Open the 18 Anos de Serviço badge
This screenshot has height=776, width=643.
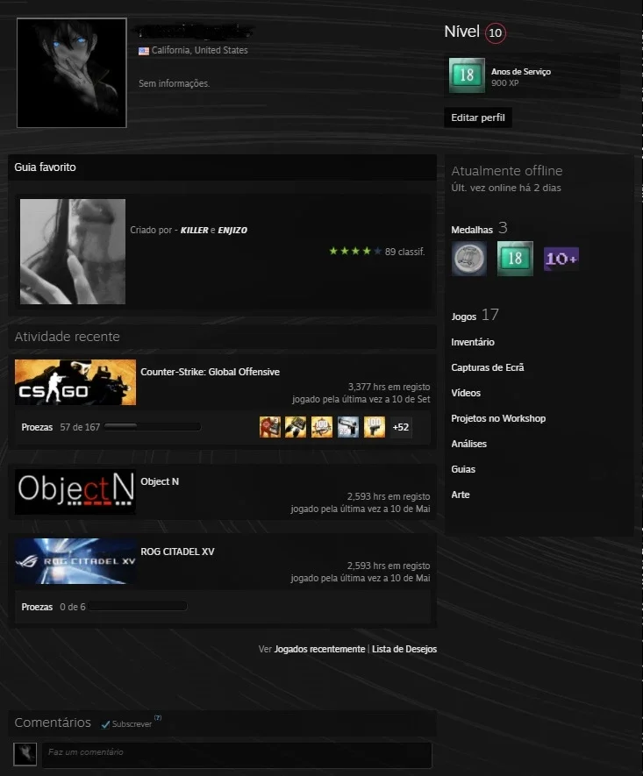467,75
